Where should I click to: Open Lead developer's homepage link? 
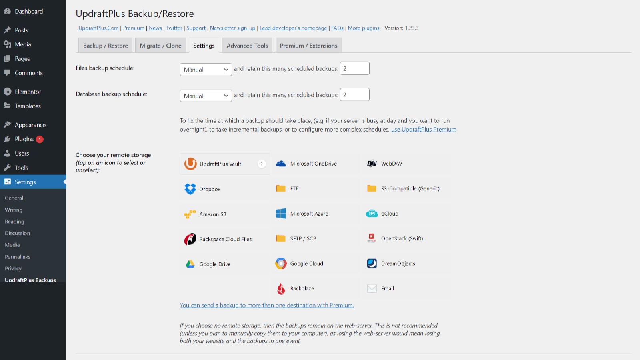tap(293, 28)
